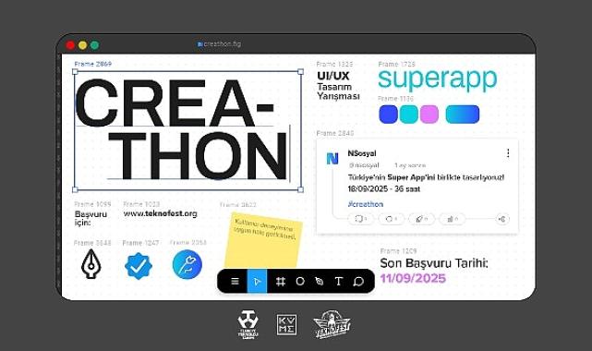Pick the pink-purple color swatch
This screenshot has width=592, height=351.
(429, 115)
